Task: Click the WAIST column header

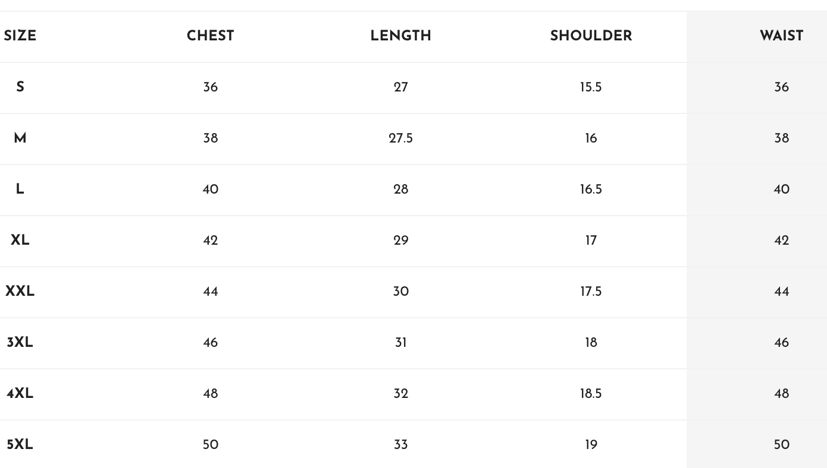Action: point(781,36)
